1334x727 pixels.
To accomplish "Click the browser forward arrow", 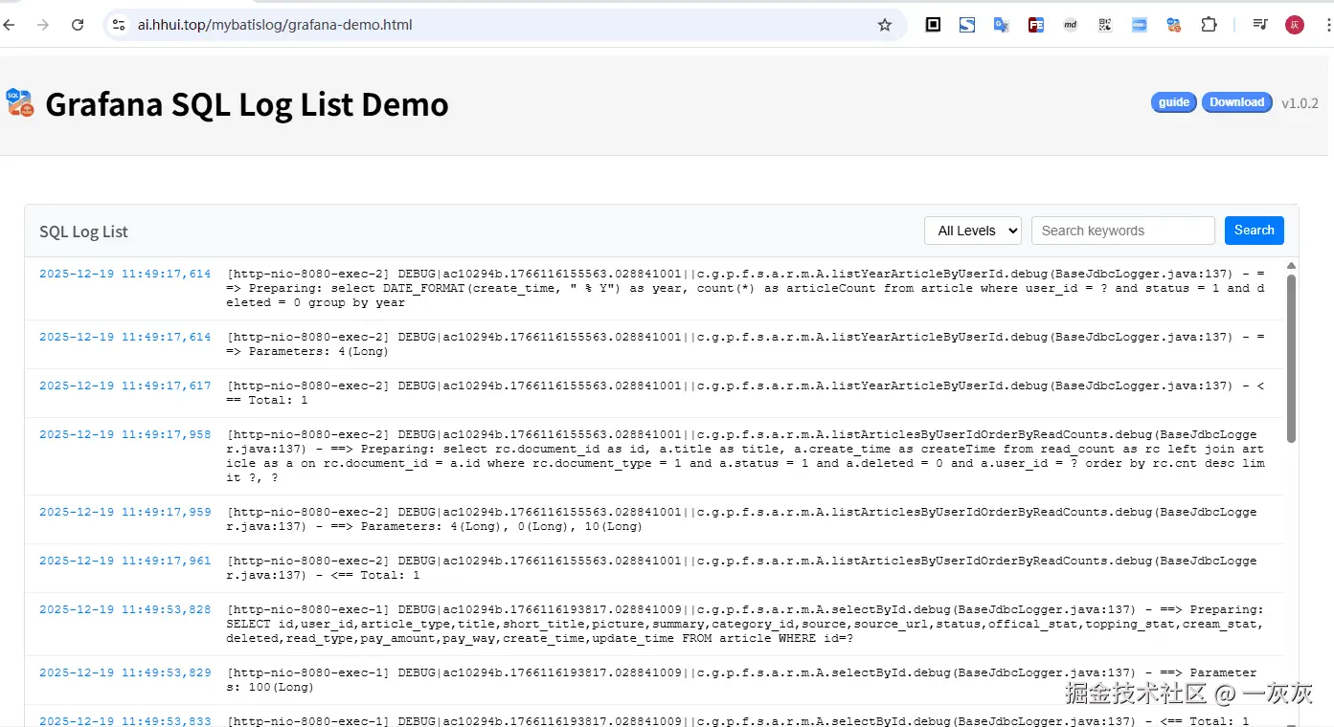I will (43, 25).
